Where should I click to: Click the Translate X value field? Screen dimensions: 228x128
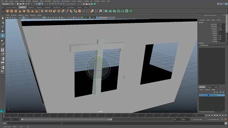(221, 24)
